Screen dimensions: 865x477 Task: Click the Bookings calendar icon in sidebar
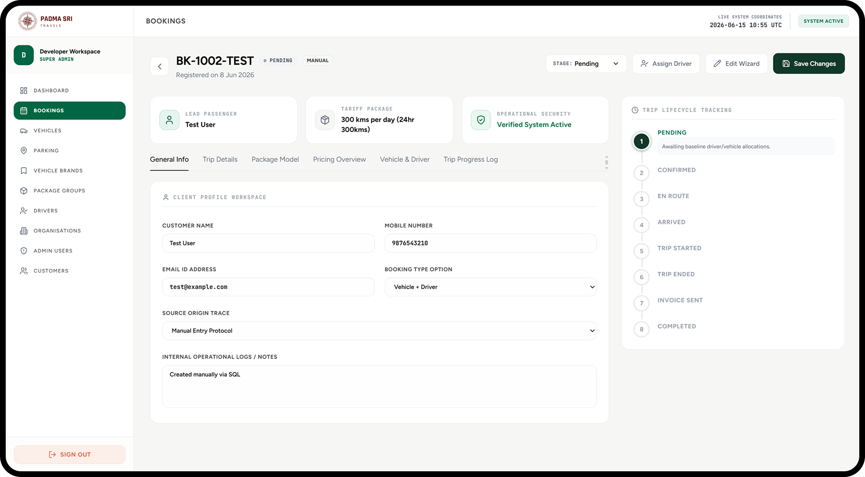click(24, 111)
